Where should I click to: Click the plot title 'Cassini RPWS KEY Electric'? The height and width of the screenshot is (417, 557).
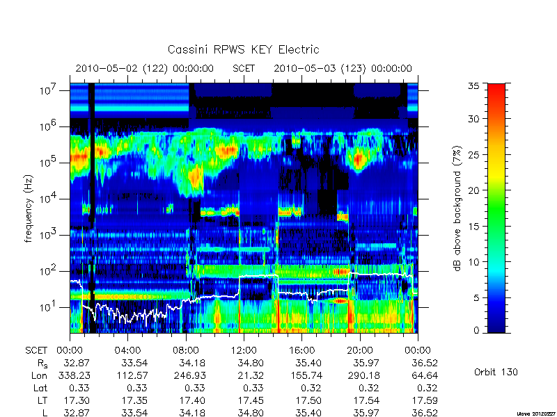click(243, 49)
